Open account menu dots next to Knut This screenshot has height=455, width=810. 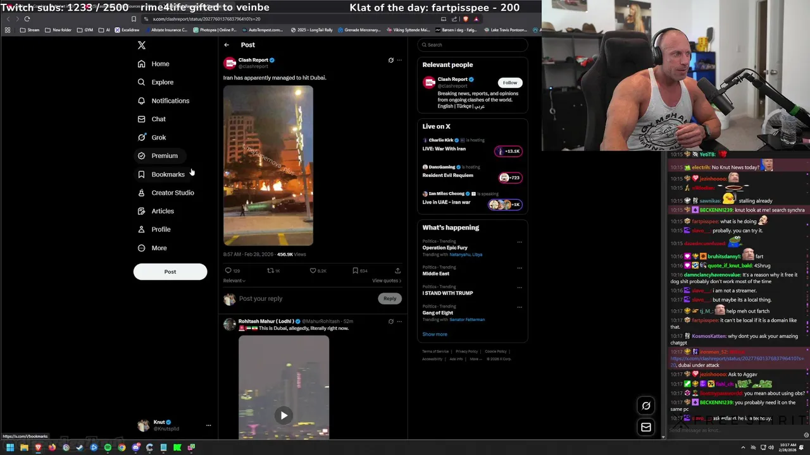coord(208,425)
